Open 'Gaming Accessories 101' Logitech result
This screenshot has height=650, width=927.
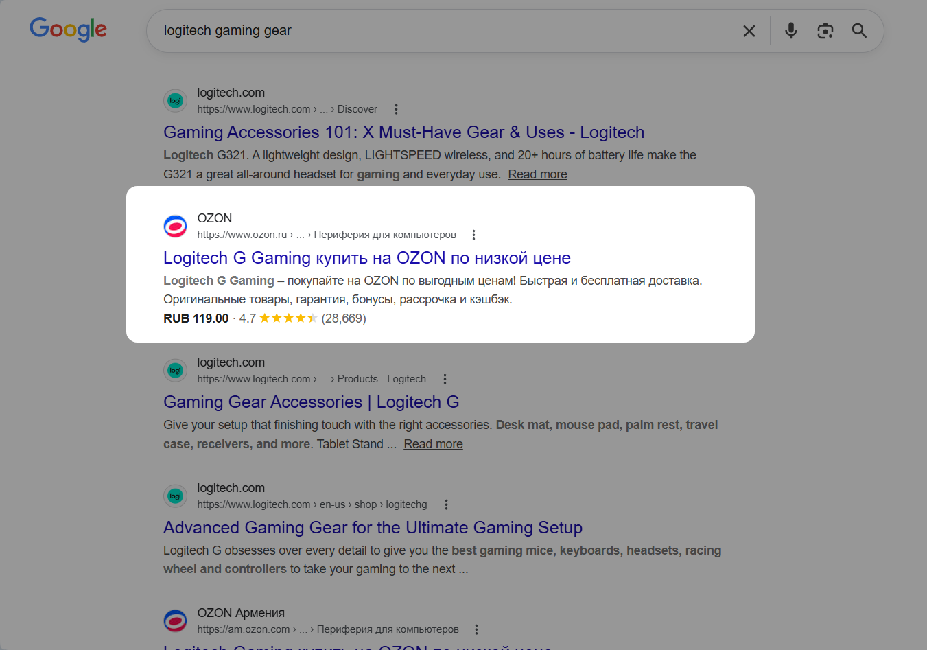(403, 132)
